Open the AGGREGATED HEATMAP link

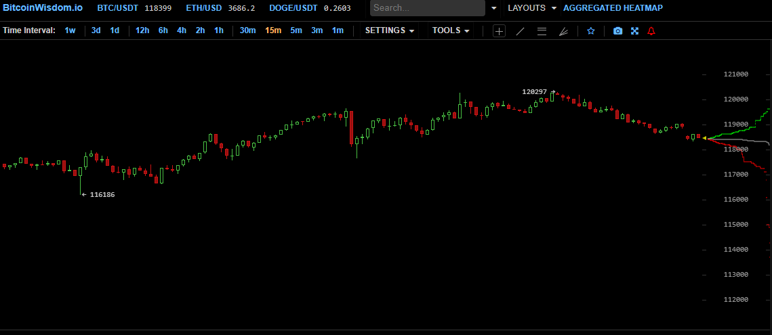tap(613, 8)
